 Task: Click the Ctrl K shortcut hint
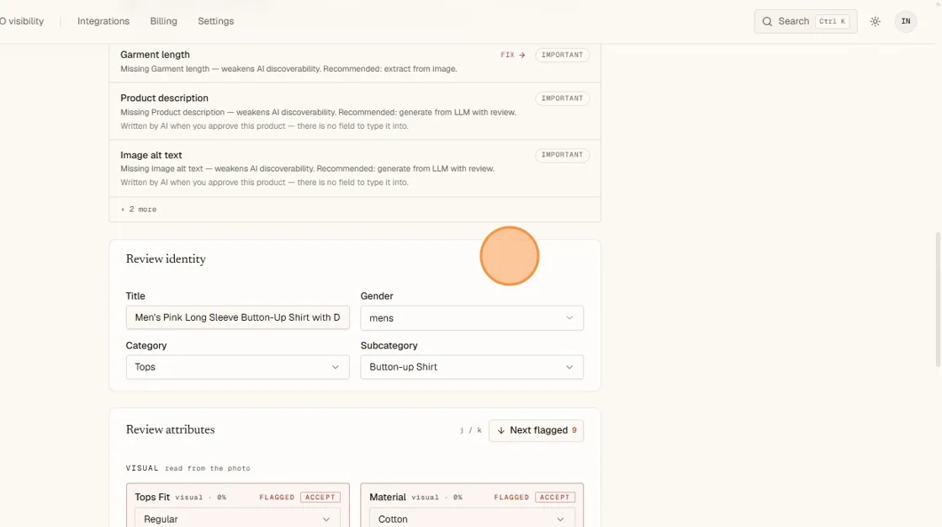tap(832, 21)
